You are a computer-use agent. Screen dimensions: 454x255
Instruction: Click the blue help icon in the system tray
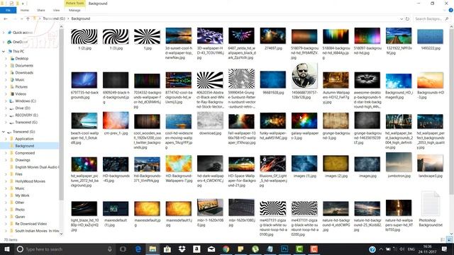pyautogui.click(x=372, y=249)
